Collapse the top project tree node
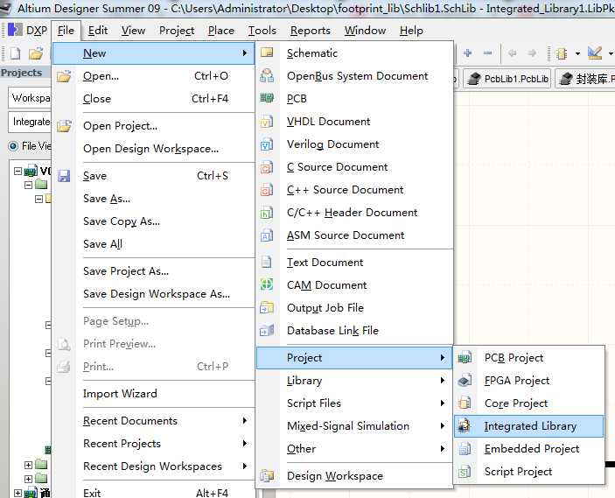The image size is (615, 498). 17,171
